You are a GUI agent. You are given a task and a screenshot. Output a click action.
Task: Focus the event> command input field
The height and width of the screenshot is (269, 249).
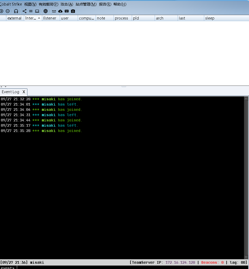(x=133, y=267)
